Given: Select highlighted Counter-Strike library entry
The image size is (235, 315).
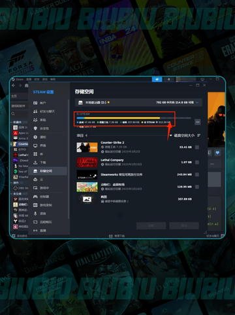Looking at the screenshot, I should point(20,144).
